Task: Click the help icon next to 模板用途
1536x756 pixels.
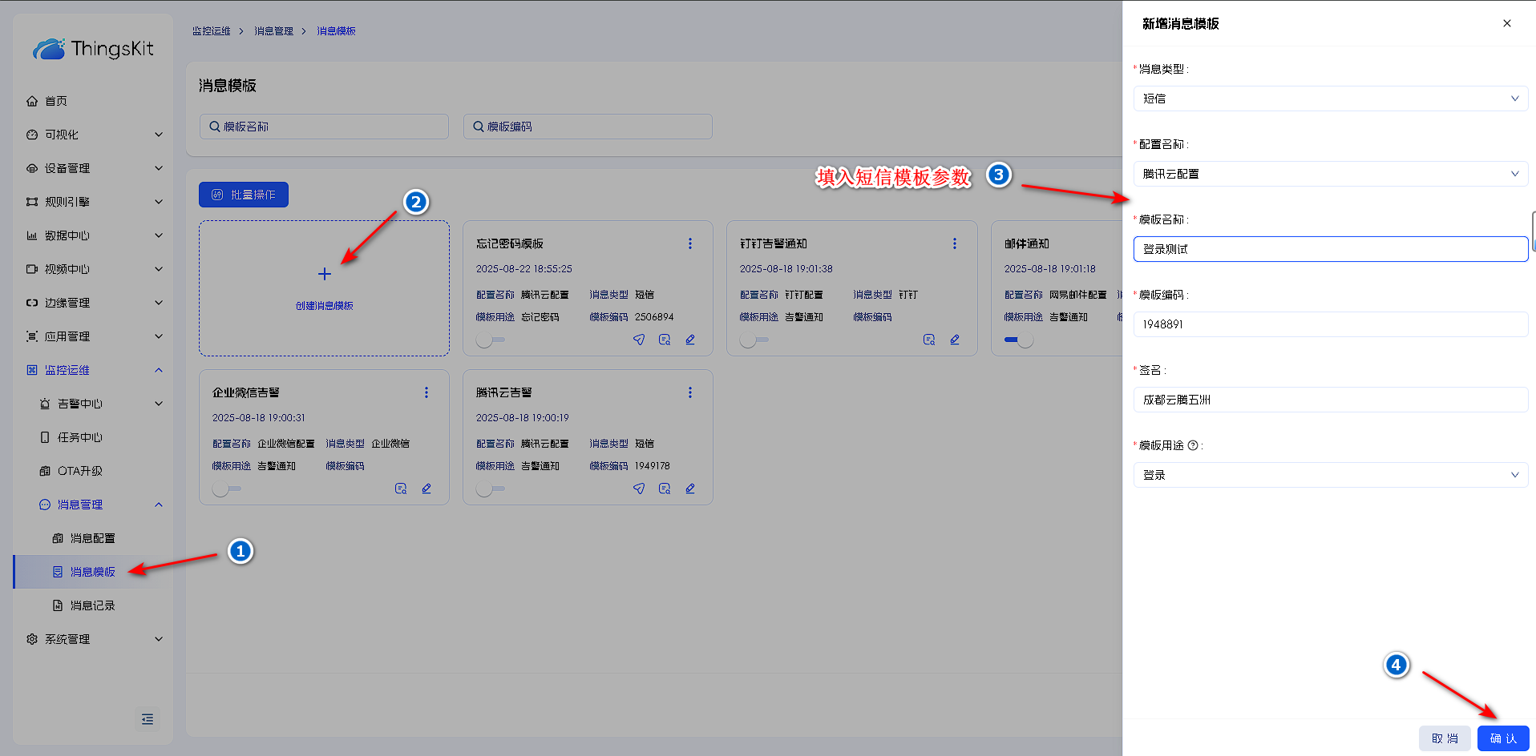Action: point(1193,445)
